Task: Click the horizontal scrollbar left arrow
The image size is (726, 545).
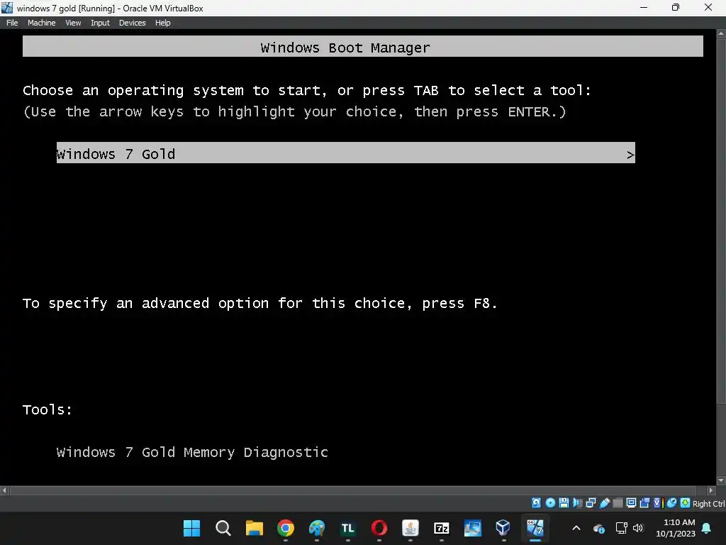Action: (x=4, y=490)
